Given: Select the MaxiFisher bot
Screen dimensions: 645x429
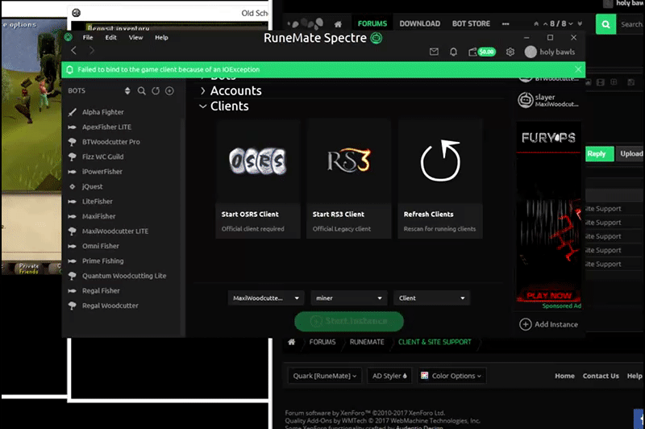Looking at the screenshot, I should (x=98, y=216).
